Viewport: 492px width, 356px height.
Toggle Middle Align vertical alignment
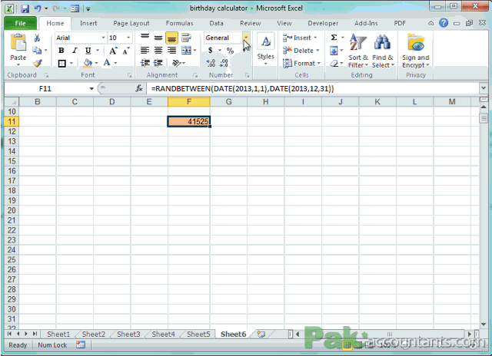(158, 38)
